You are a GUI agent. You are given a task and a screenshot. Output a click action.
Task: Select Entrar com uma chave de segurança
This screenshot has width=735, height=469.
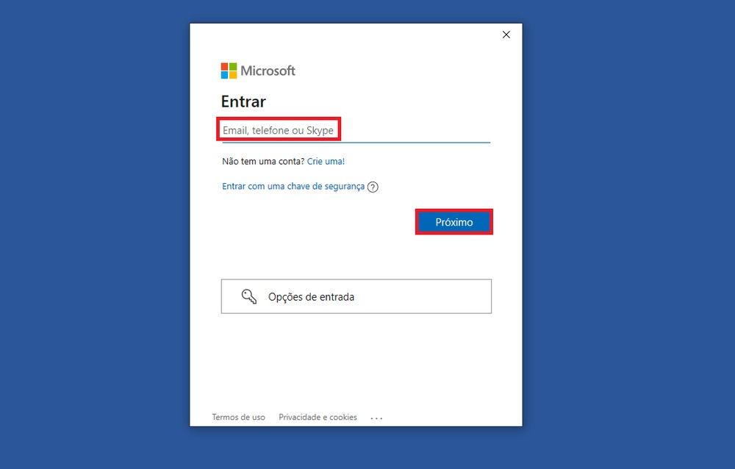pyautogui.click(x=293, y=186)
